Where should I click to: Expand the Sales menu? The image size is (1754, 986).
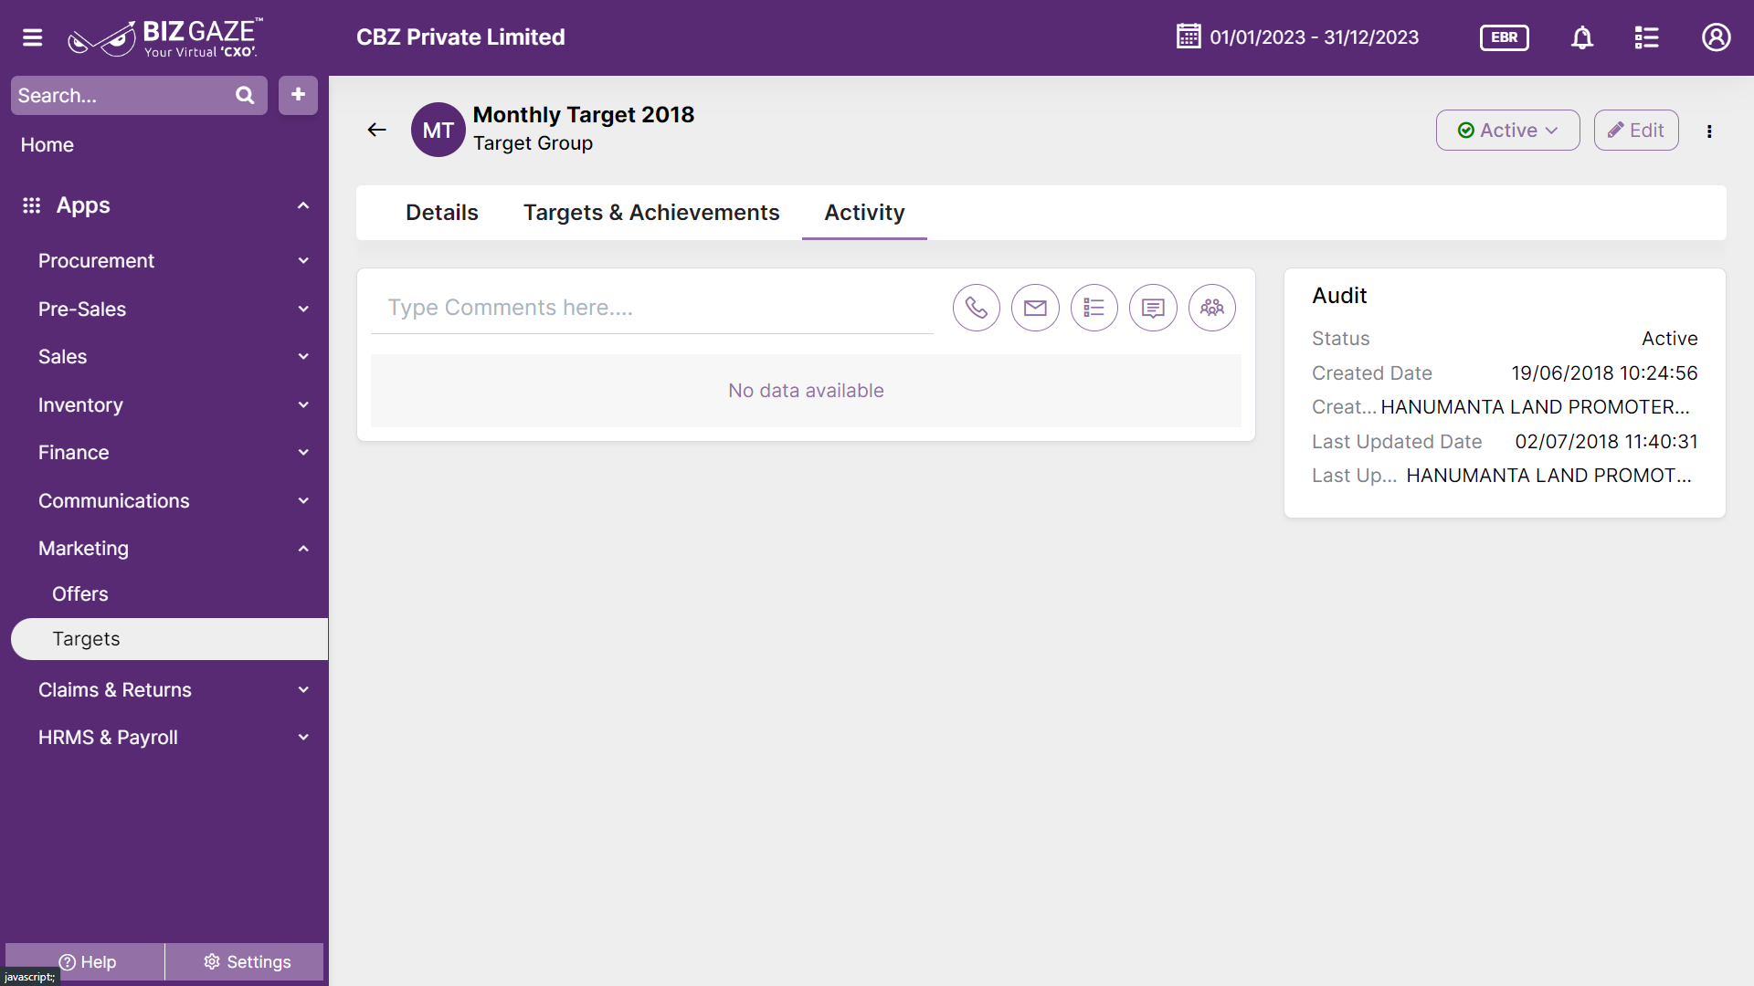(174, 357)
